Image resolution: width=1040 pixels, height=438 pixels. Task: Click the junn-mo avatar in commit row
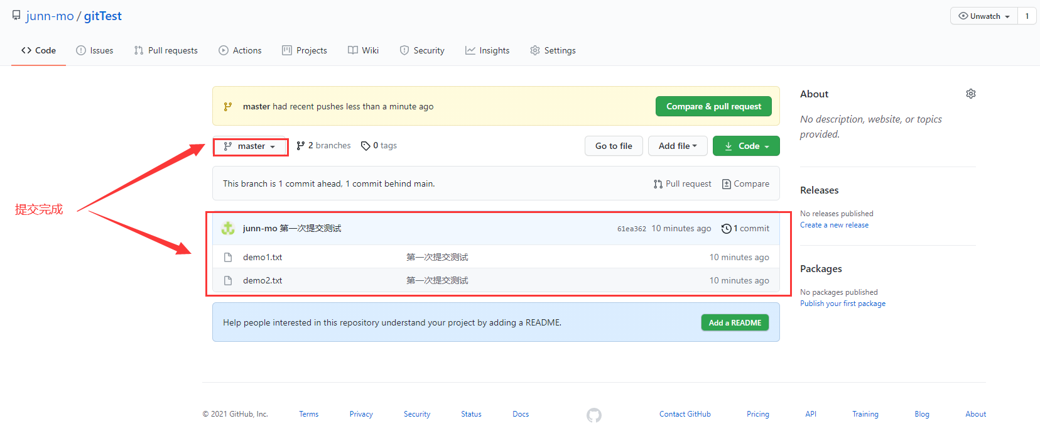(228, 228)
